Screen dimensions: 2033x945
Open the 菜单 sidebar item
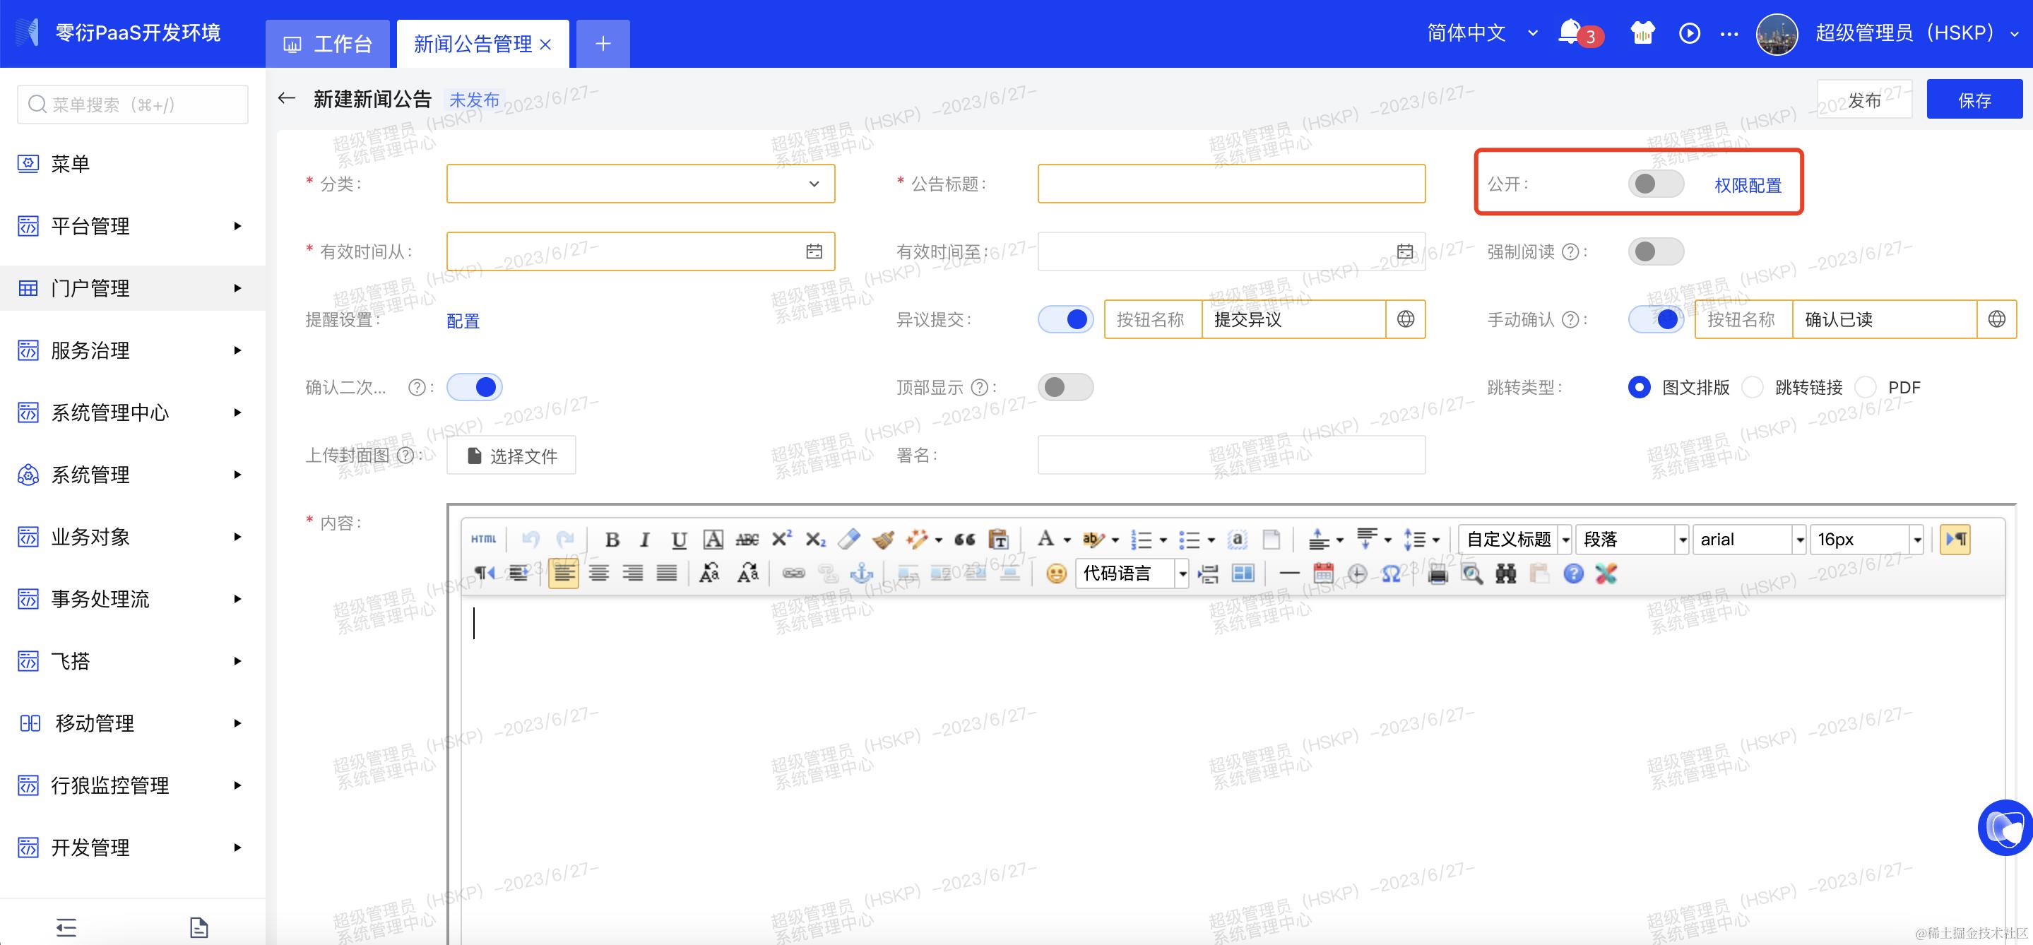click(x=71, y=164)
